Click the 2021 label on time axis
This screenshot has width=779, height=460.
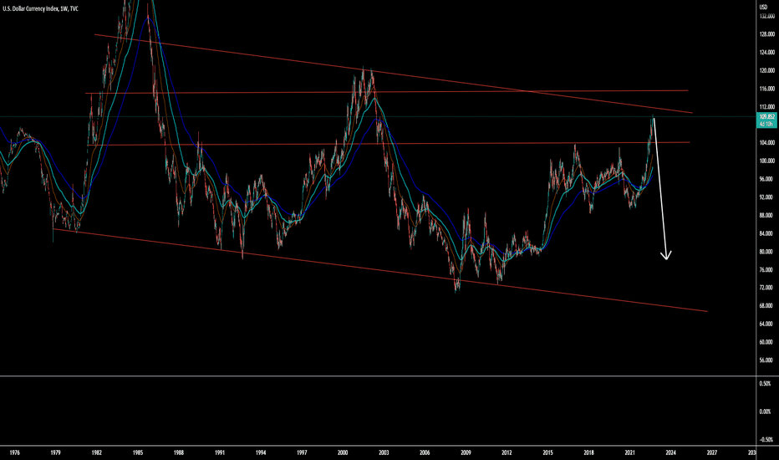click(x=629, y=452)
